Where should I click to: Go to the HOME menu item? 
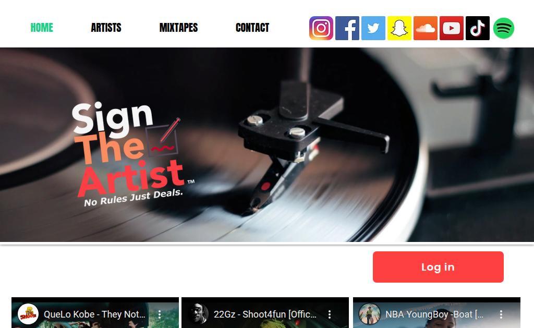pyautogui.click(x=42, y=28)
